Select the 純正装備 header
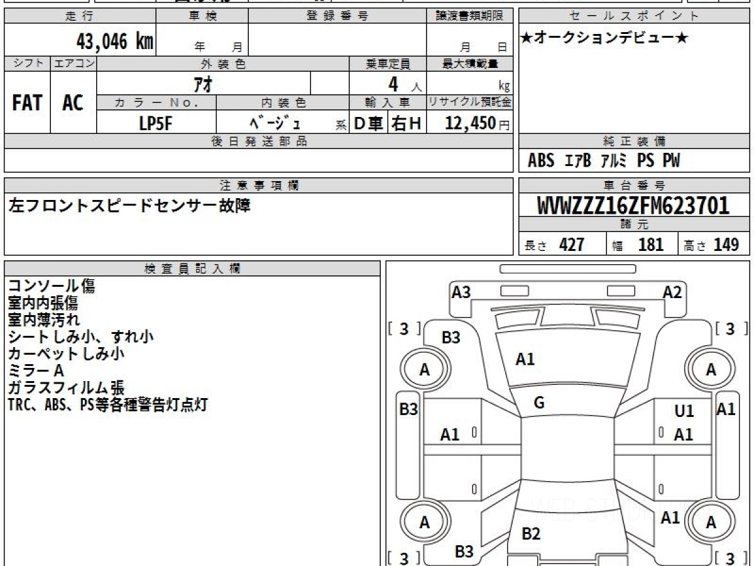Viewport: 754px width, 566px height. (634, 141)
